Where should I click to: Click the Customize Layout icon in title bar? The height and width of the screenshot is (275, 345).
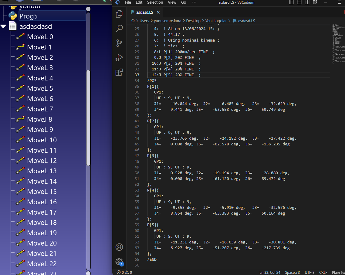click(x=315, y=2)
